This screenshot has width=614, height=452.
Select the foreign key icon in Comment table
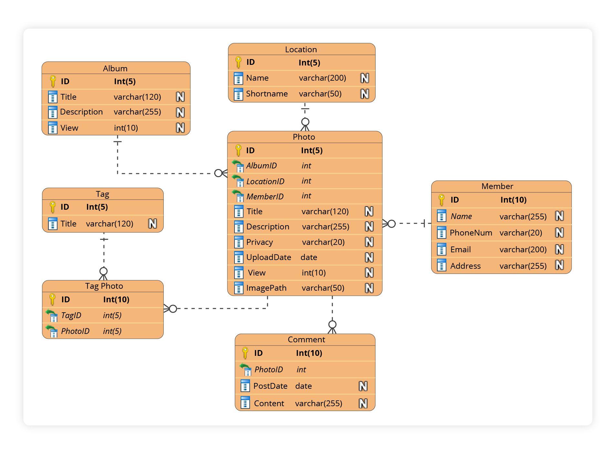pos(245,369)
